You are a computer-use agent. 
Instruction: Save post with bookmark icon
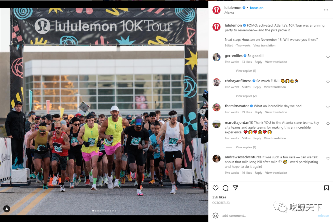coord(326,188)
